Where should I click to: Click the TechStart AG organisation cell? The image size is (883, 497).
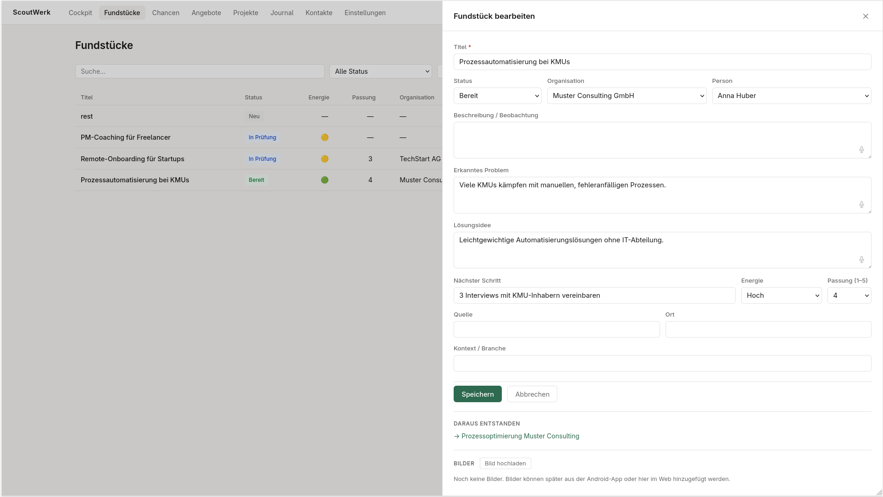tap(420, 159)
